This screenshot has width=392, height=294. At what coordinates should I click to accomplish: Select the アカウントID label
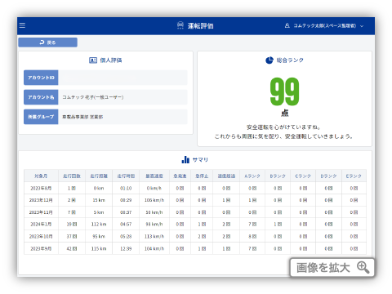(x=41, y=78)
